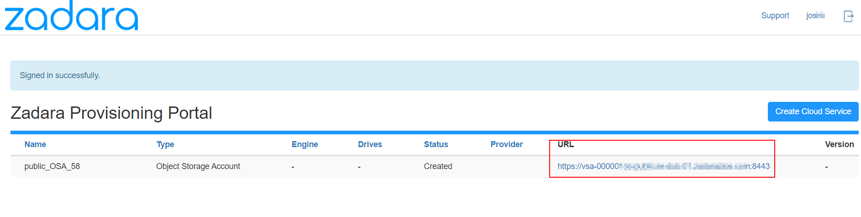Viewport: 861px width, 217px height.
Task: Sort table by Status column
Action: click(436, 144)
